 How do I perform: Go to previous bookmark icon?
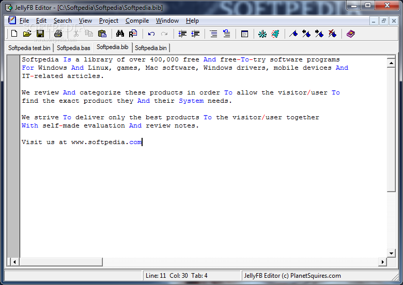[306, 34]
